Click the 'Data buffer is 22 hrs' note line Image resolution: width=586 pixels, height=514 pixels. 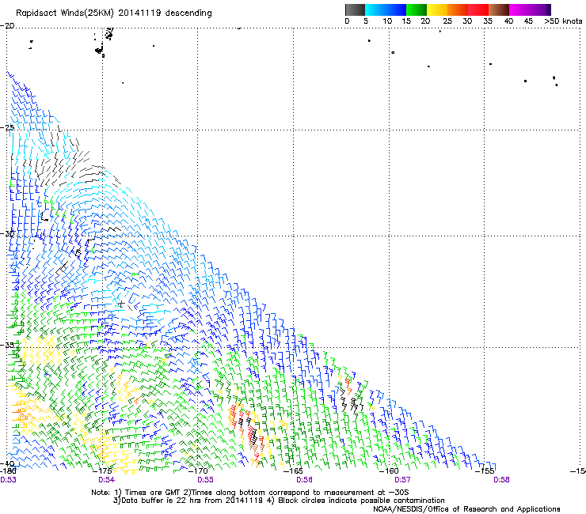click(279, 501)
